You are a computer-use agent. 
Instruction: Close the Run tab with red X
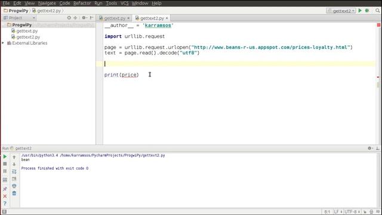(5, 196)
